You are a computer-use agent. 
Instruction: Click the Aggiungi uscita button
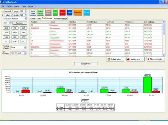click(135, 59)
